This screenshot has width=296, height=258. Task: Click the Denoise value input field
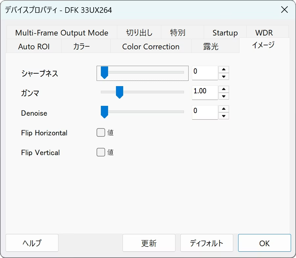click(205, 112)
